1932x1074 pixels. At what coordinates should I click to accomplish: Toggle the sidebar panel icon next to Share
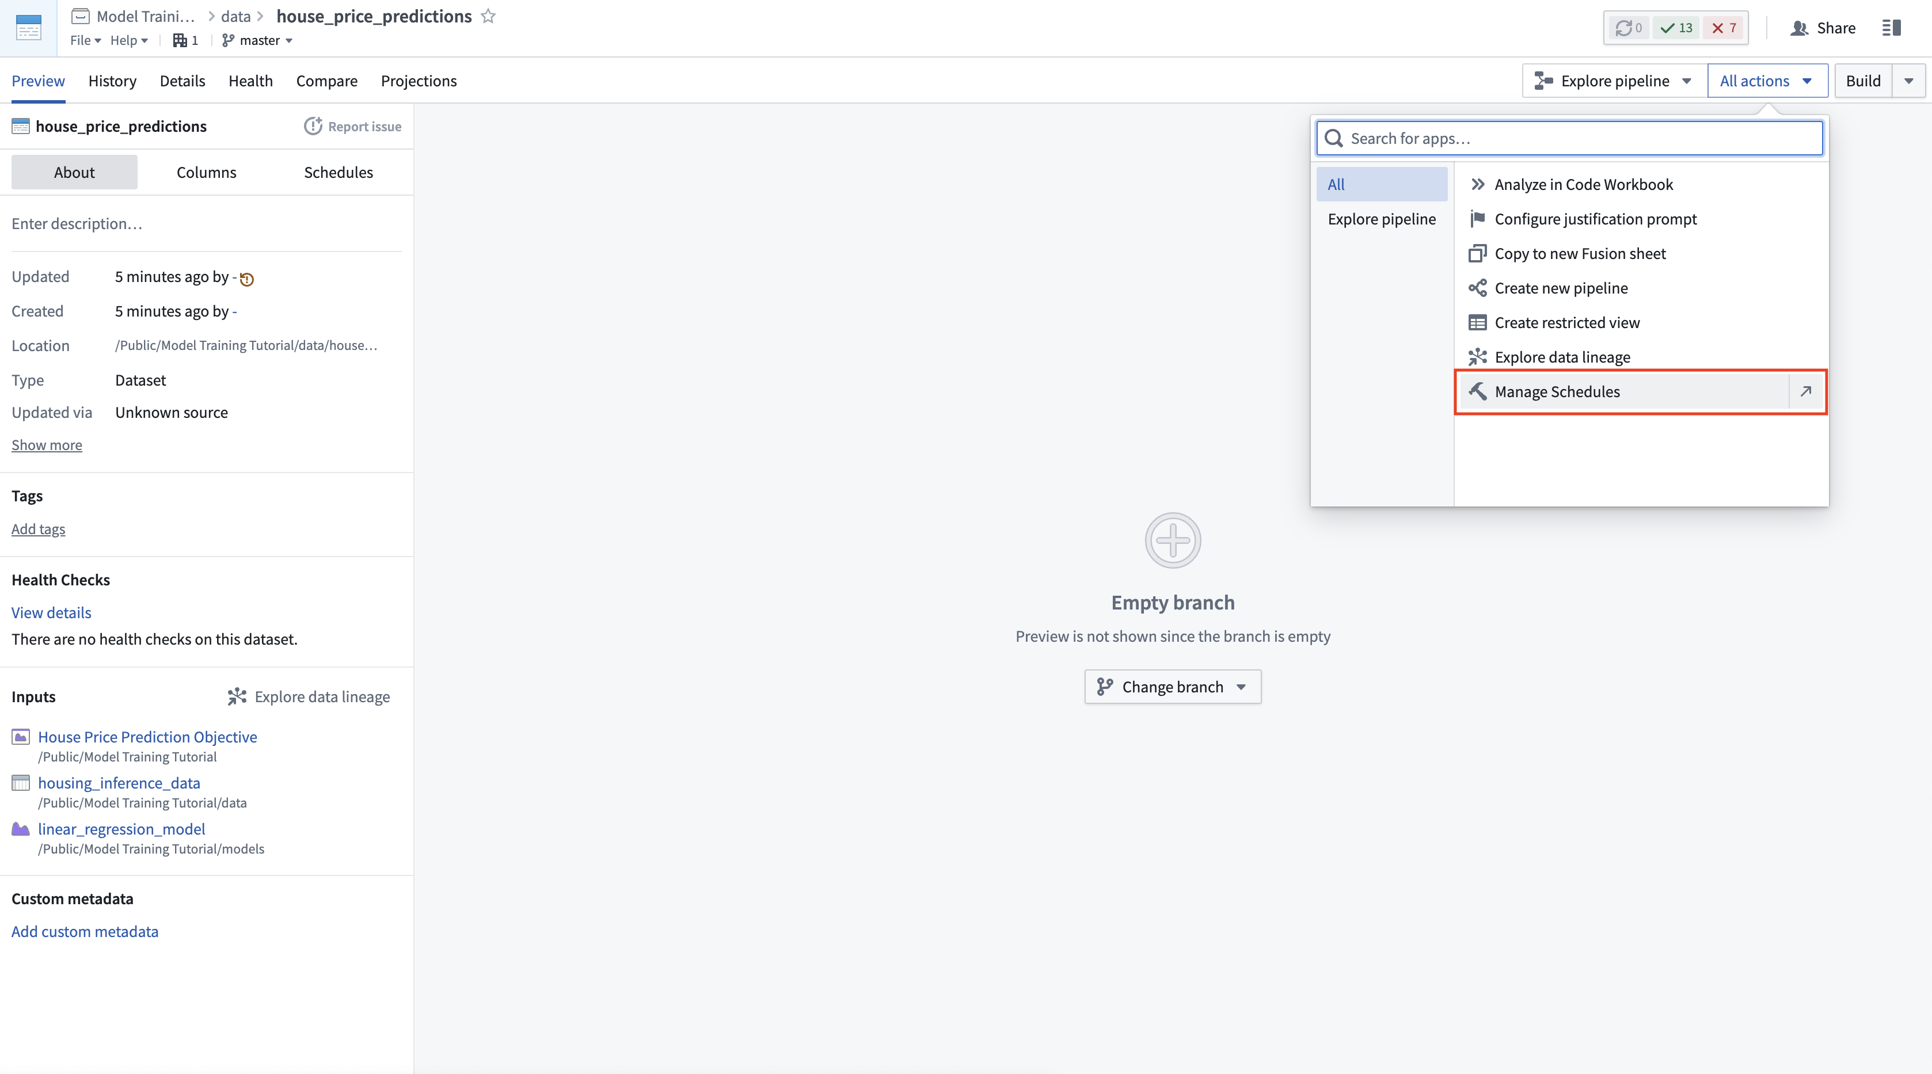1892,28
